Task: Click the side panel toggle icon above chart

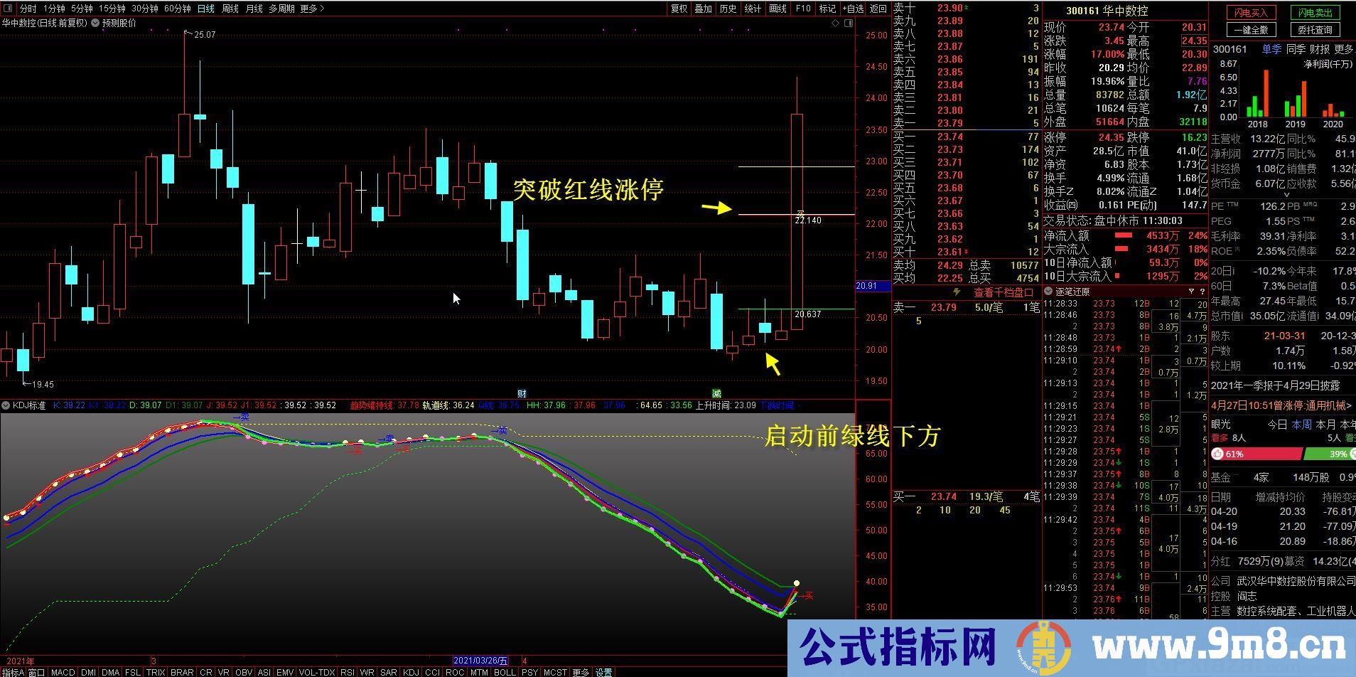Action: (848, 23)
